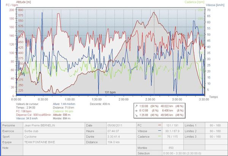Click the 'Descente: 409 m' value
228x156 pixels.
100,104
